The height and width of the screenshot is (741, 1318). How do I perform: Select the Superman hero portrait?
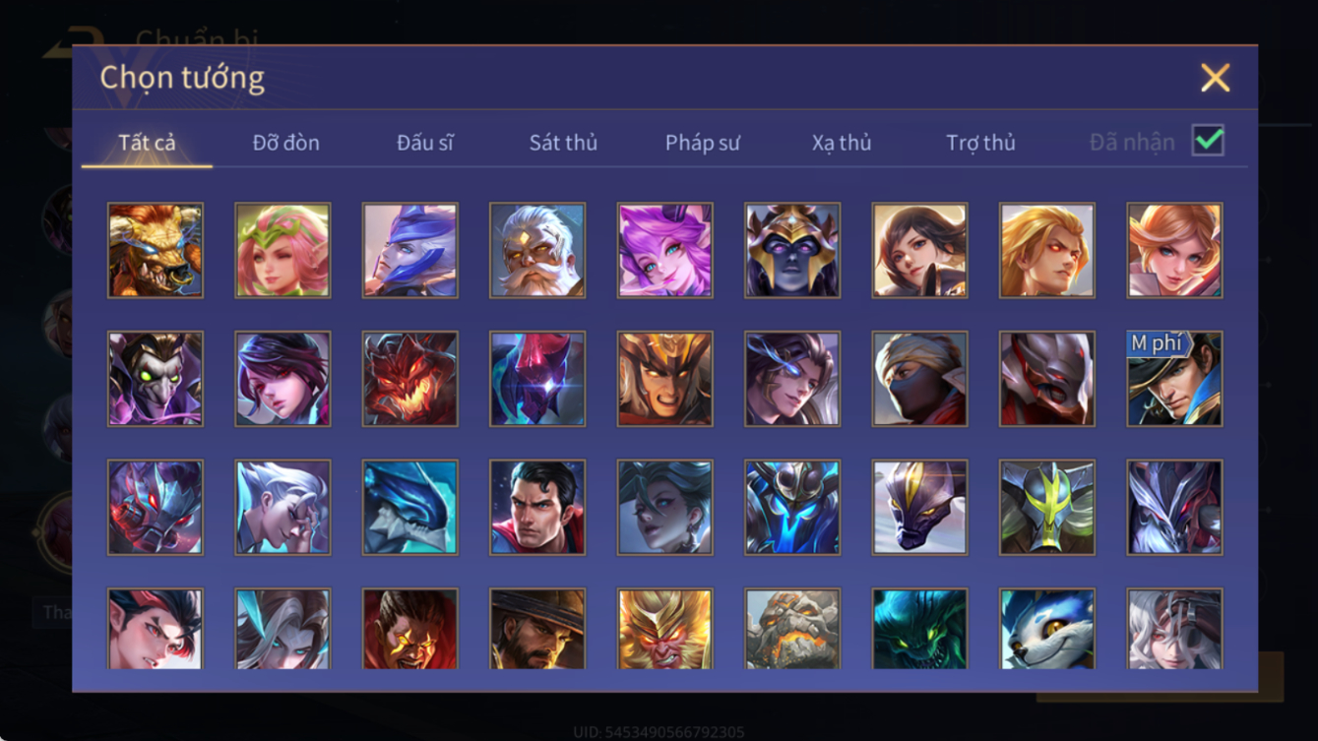[537, 507]
